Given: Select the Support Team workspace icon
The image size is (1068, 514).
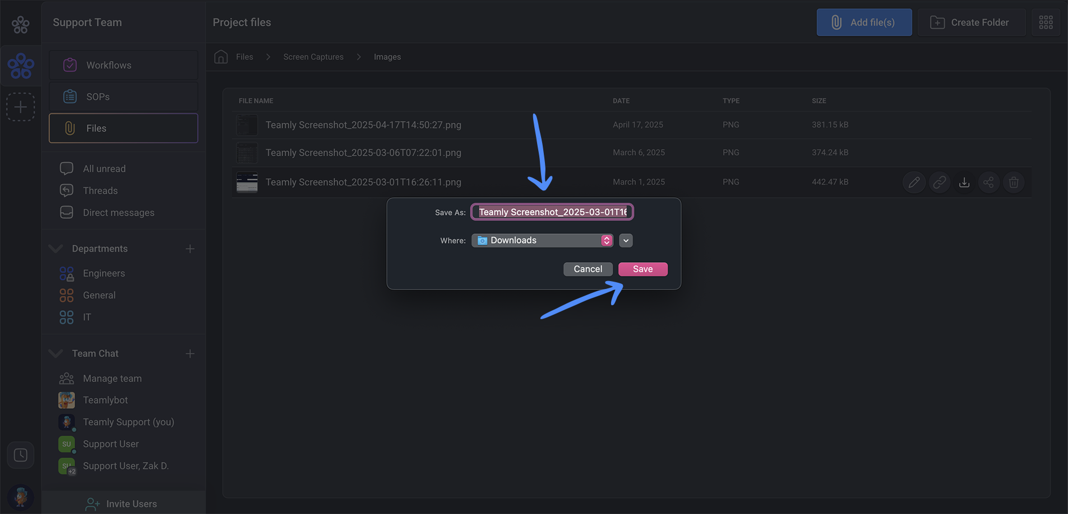Looking at the screenshot, I should pos(21,66).
